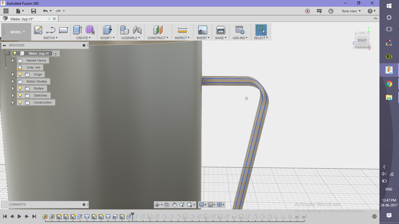Activate the Press Pull tool
This screenshot has width=399, height=224.
pyautogui.click(x=107, y=30)
